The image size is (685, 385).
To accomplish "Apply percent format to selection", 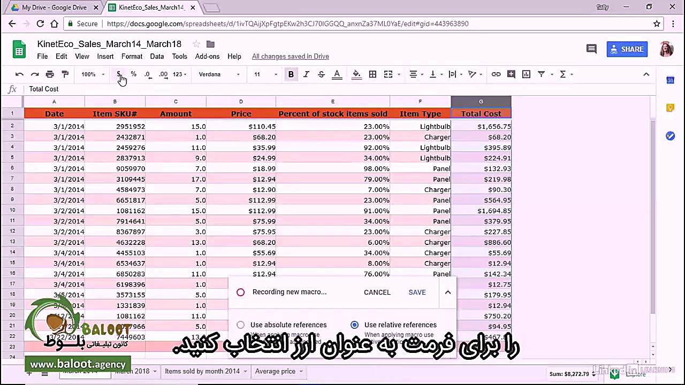I will [133, 74].
